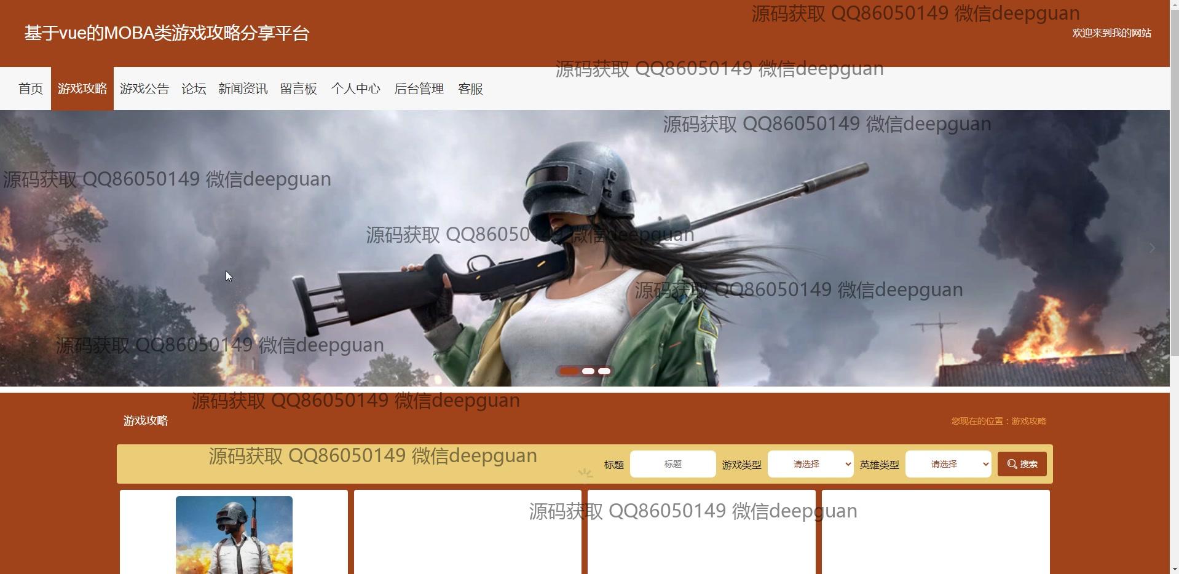
Task: Click the 游戏攻略 section heading
Action: pyautogui.click(x=146, y=421)
